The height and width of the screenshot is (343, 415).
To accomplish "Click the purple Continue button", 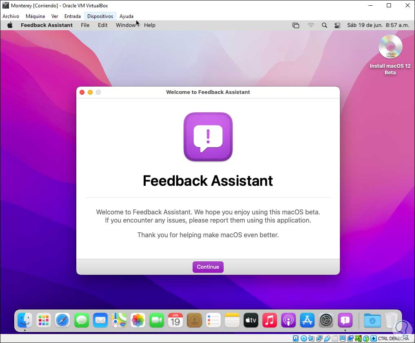I will pos(208,267).
